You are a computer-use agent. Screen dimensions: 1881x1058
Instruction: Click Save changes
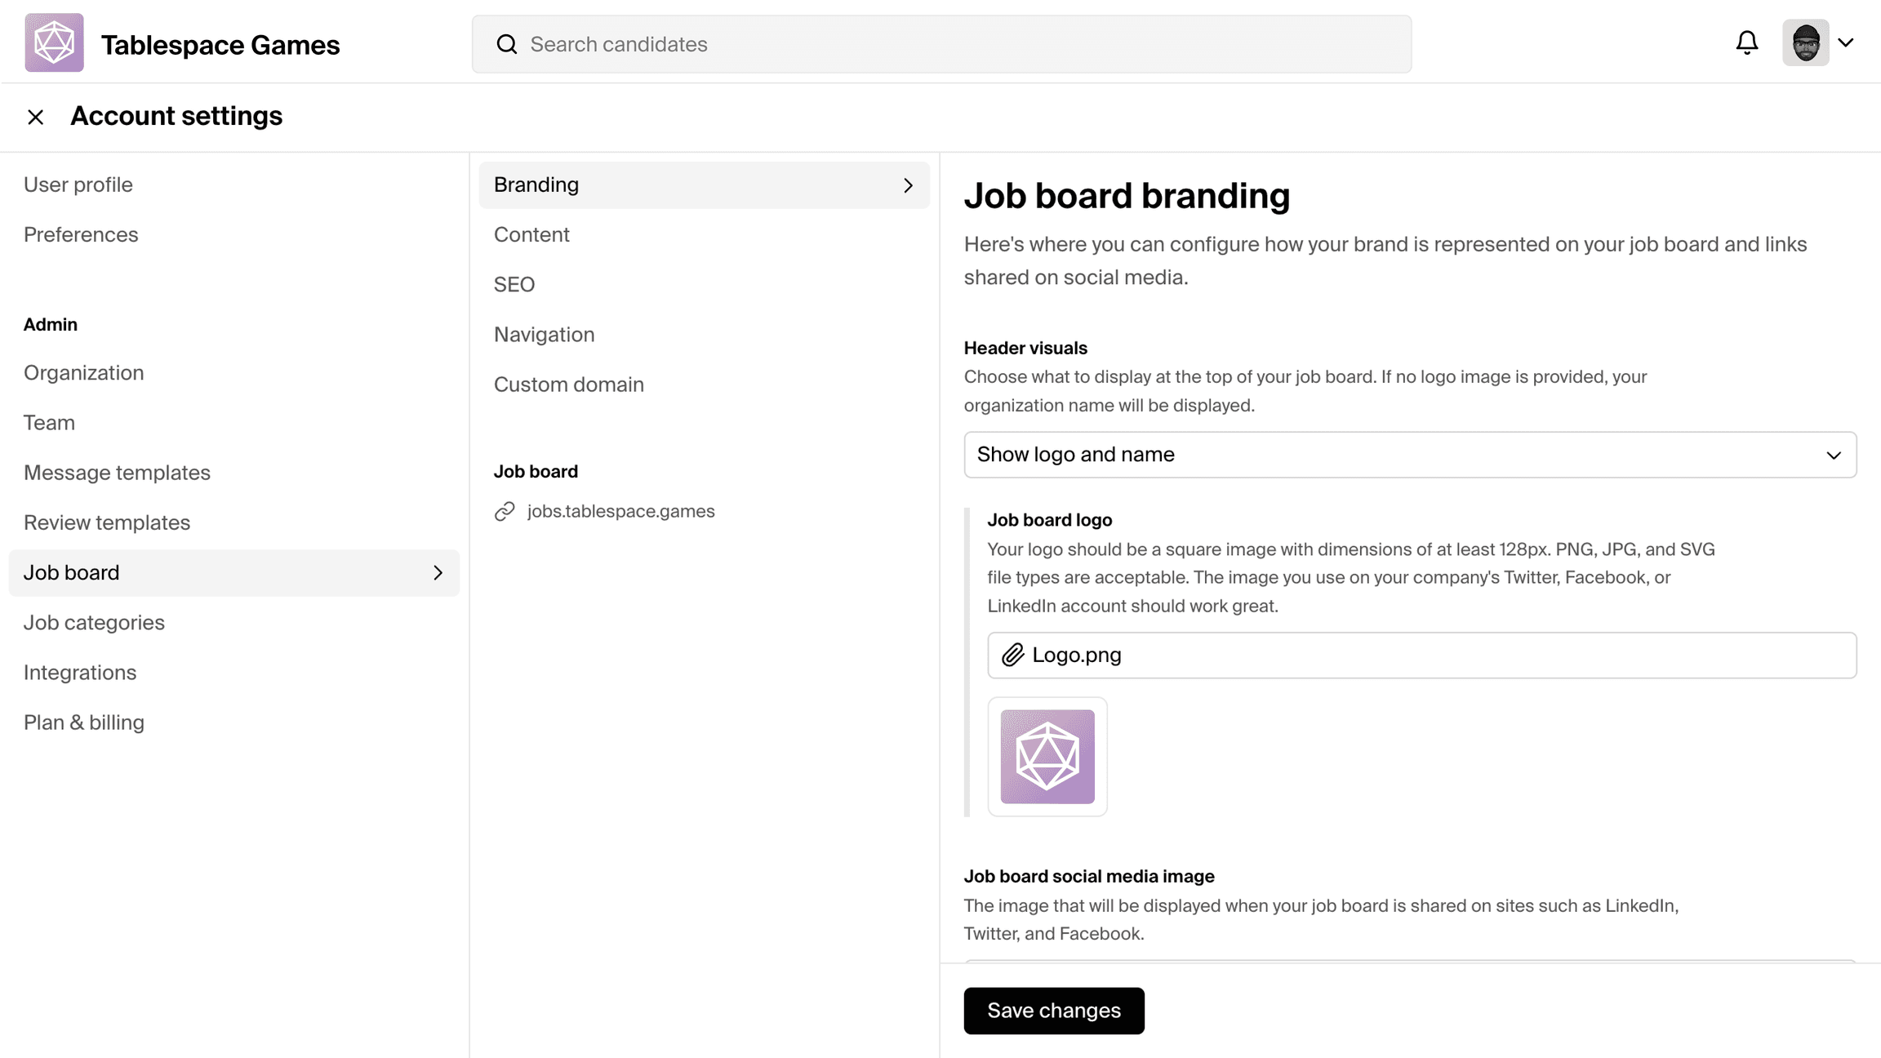(x=1053, y=1011)
